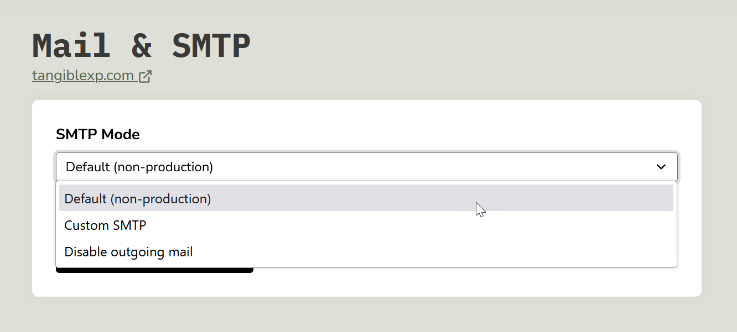Click the word "Mail" in the title
The height and width of the screenshot is (332, 737).
71,46
